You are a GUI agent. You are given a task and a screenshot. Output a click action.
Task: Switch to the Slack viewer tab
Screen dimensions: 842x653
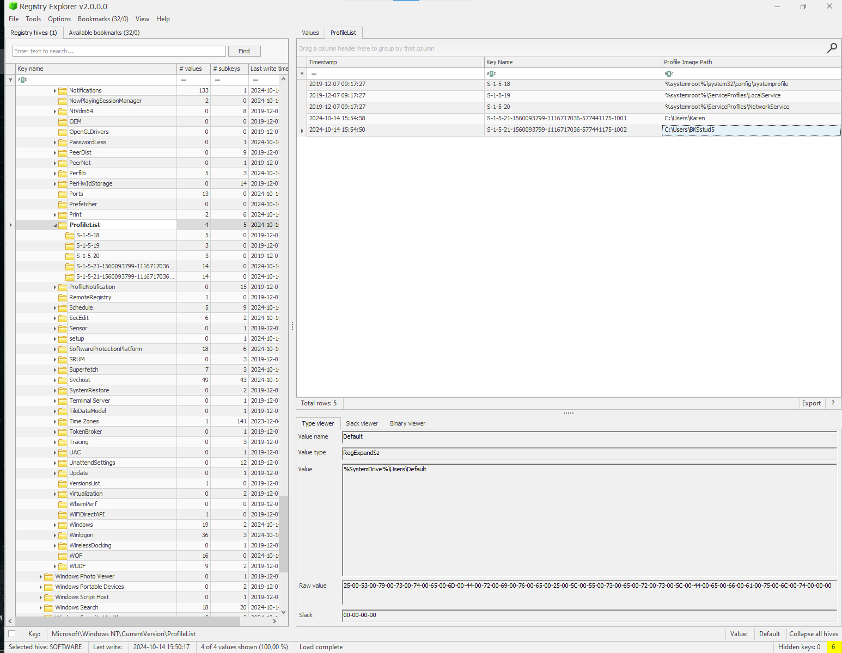tap(362, 423)
